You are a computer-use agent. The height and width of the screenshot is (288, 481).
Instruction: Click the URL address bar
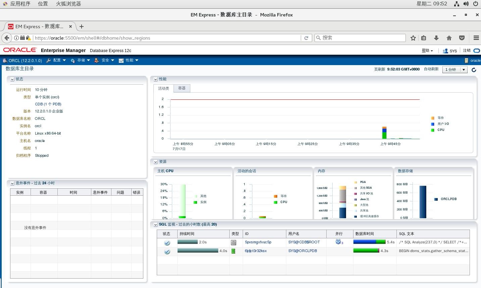pyautogui.click(x=167, y=38)
